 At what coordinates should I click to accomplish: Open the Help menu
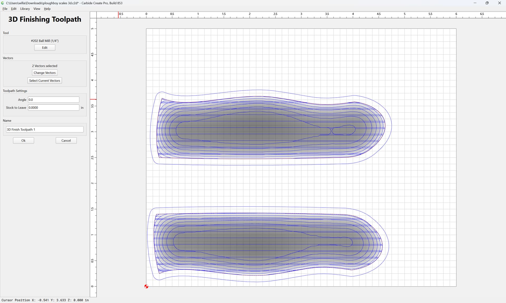(47, 9)
